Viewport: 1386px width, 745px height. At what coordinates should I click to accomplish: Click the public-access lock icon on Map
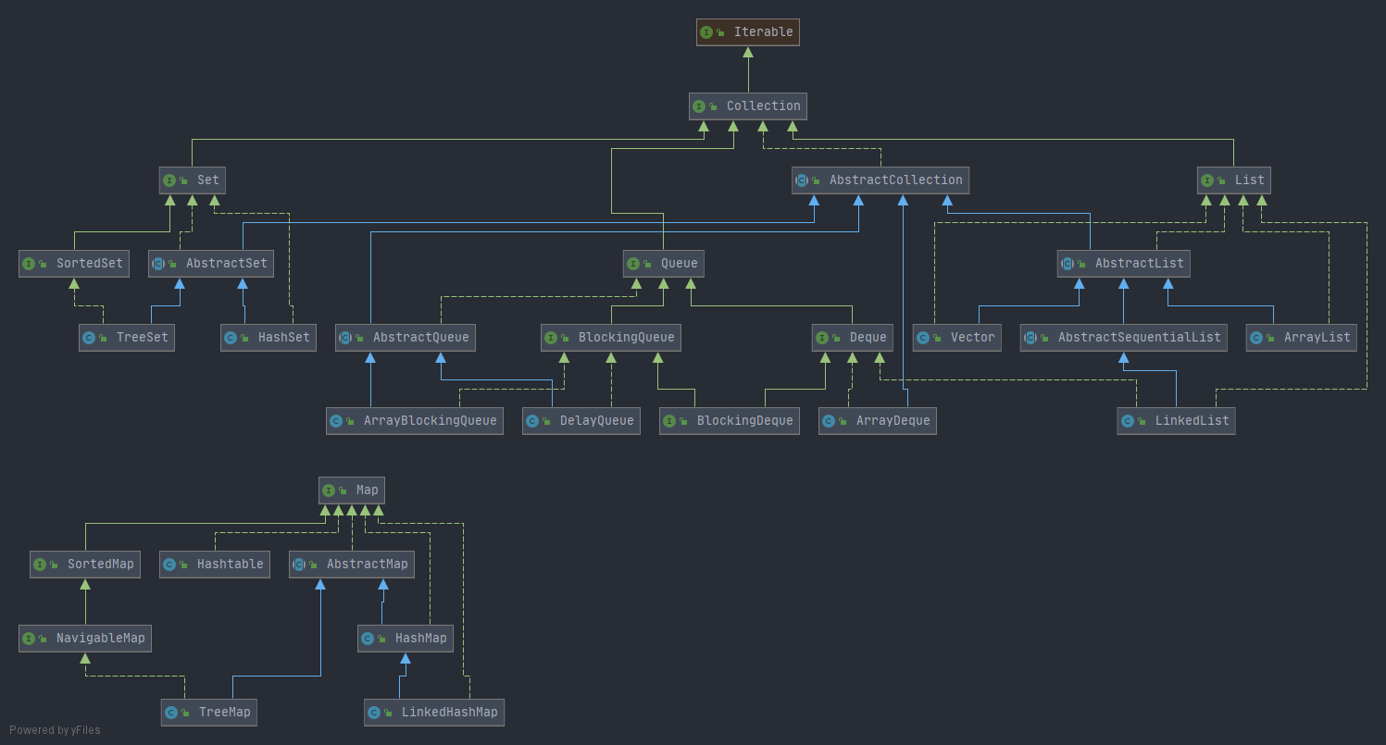coord(343,490)
